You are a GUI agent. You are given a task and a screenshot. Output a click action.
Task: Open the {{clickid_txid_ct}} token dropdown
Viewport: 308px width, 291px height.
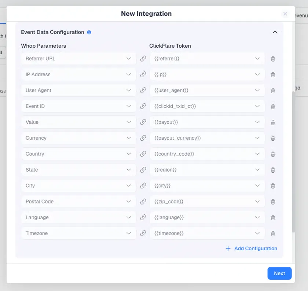pos(207,106)
